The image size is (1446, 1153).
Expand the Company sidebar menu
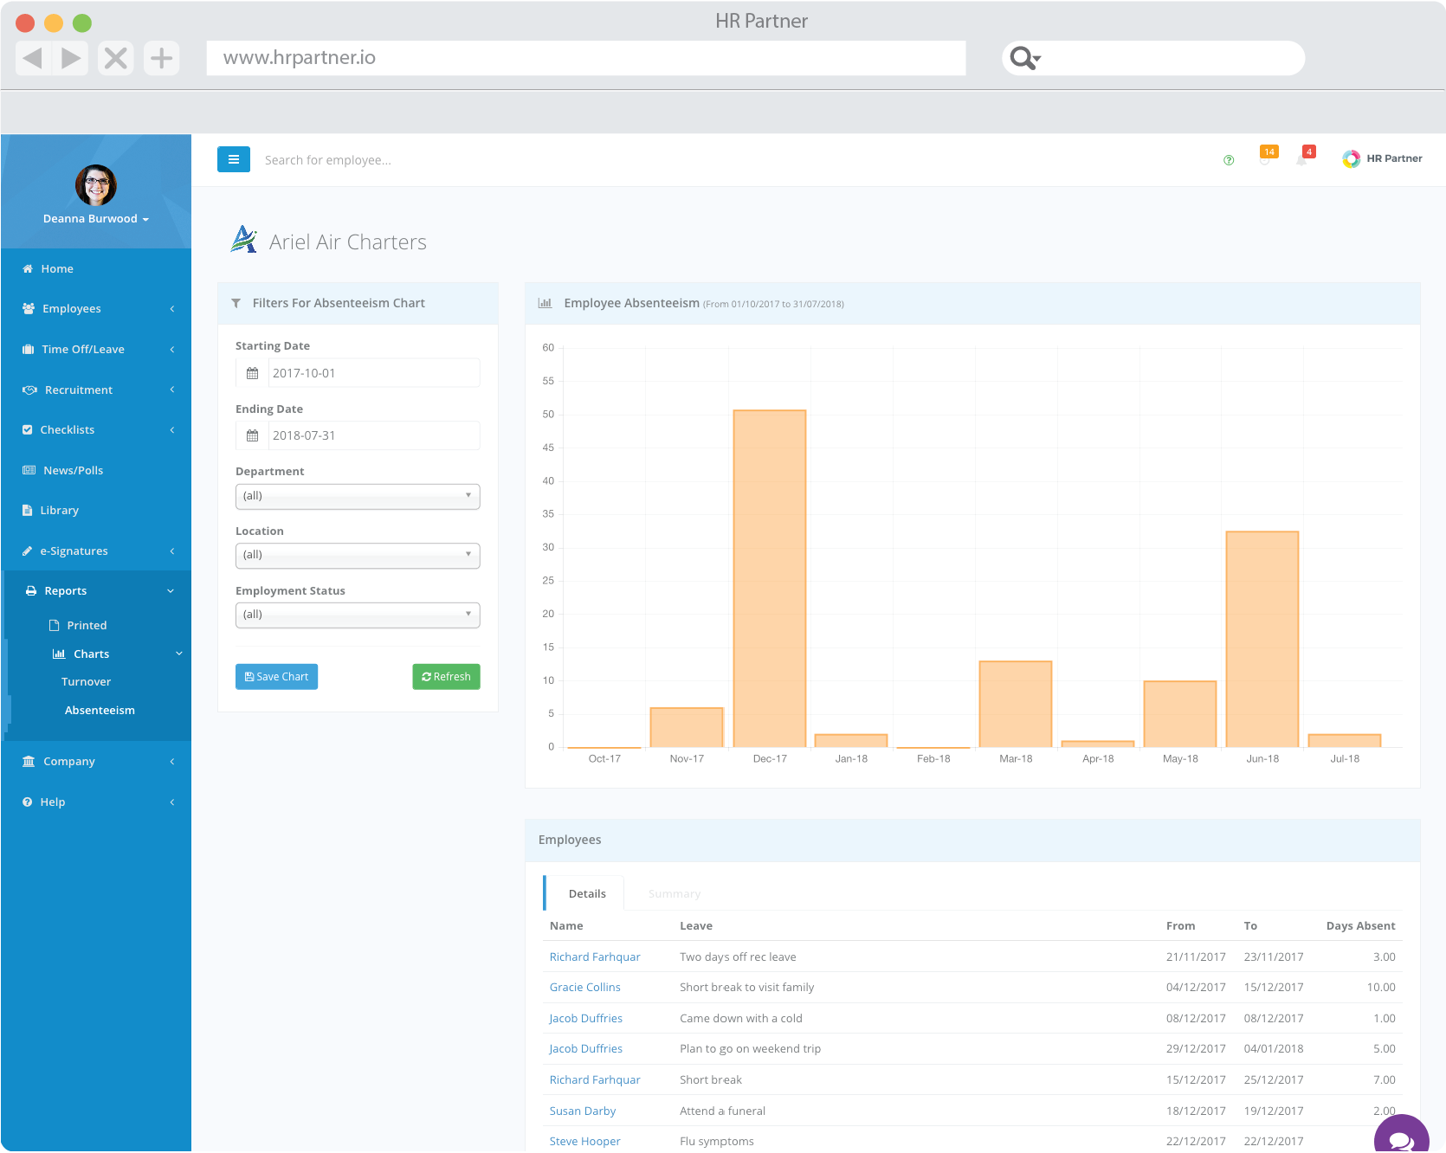coord(96,761)
